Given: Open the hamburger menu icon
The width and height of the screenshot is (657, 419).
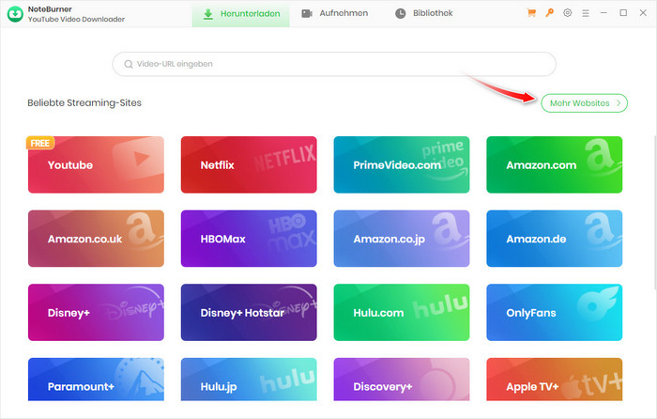Looking at the screenshot, I should [586, 13].
